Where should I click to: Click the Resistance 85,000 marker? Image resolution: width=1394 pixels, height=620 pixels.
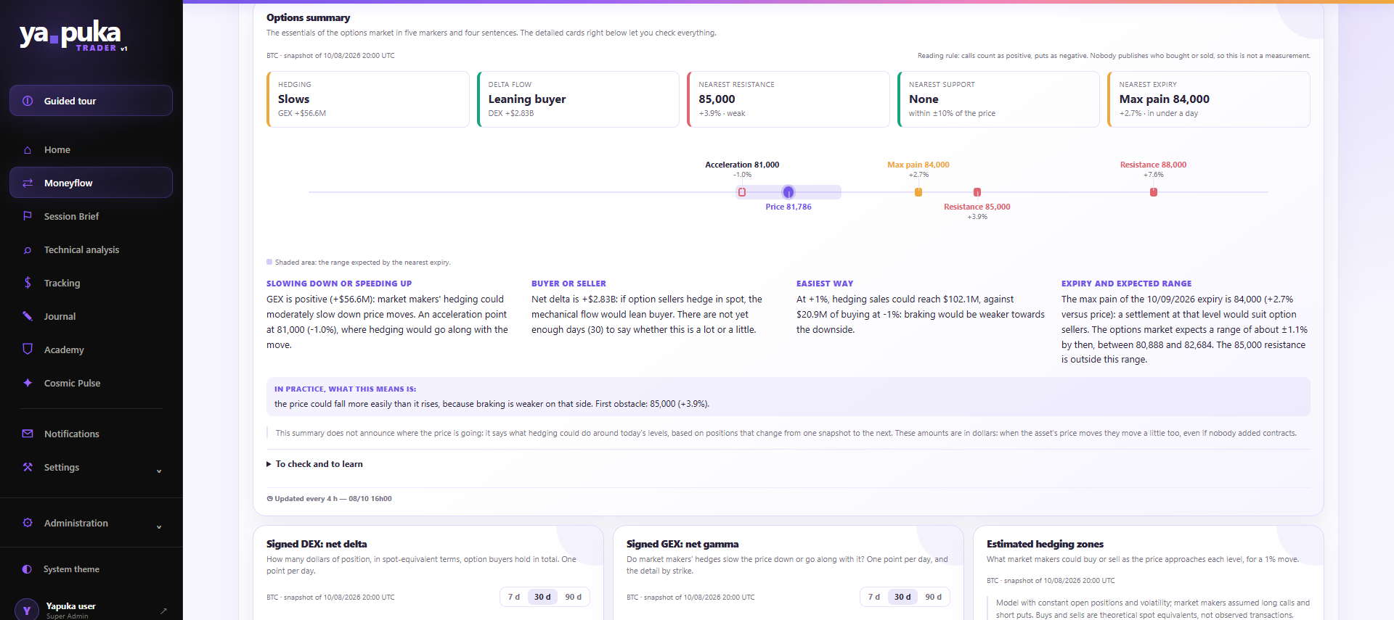977,192
